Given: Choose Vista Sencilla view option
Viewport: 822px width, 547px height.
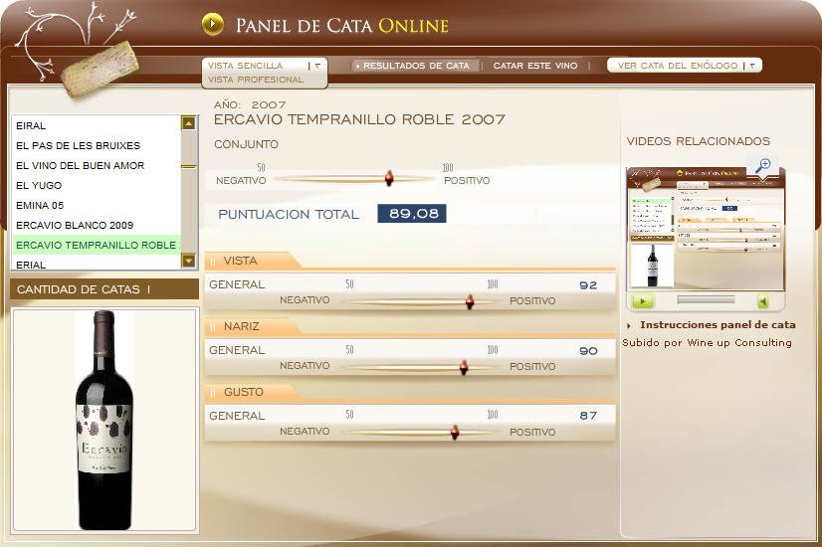Looking at the screenshot, I should coord(246,66).
